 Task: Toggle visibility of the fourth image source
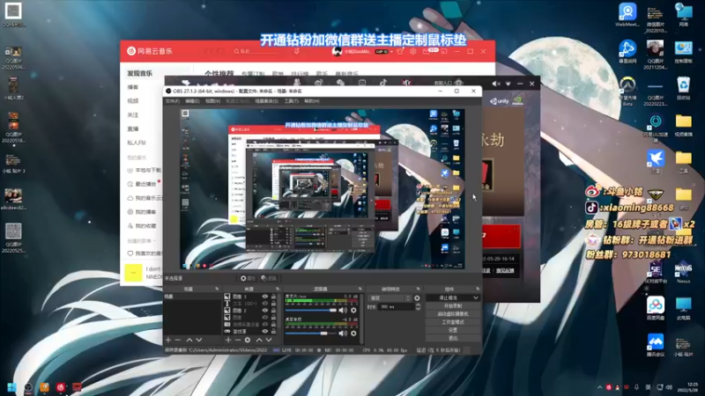pyautogui.click(x=265, y=318)
